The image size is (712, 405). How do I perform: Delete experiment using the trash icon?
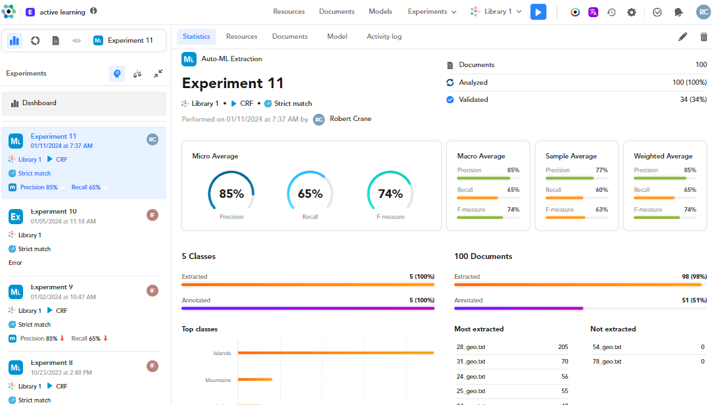(703, 37)
